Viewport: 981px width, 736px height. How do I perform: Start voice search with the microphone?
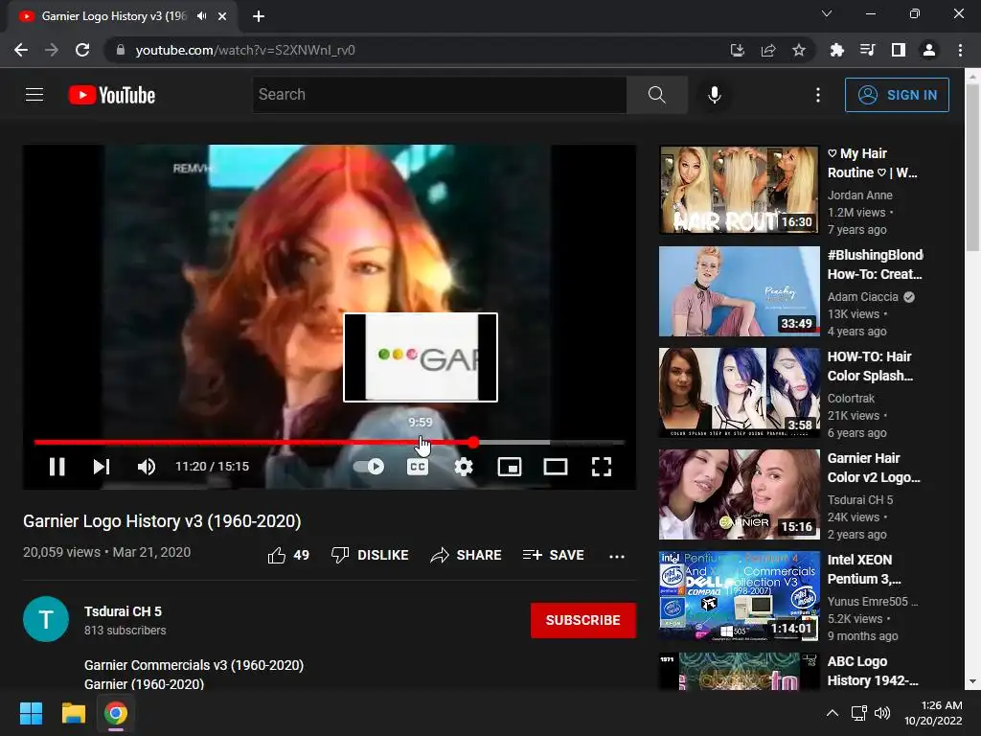715,95
